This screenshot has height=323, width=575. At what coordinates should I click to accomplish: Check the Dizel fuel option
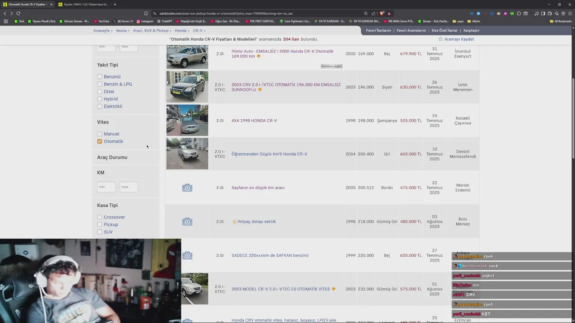tap(100, 92)
